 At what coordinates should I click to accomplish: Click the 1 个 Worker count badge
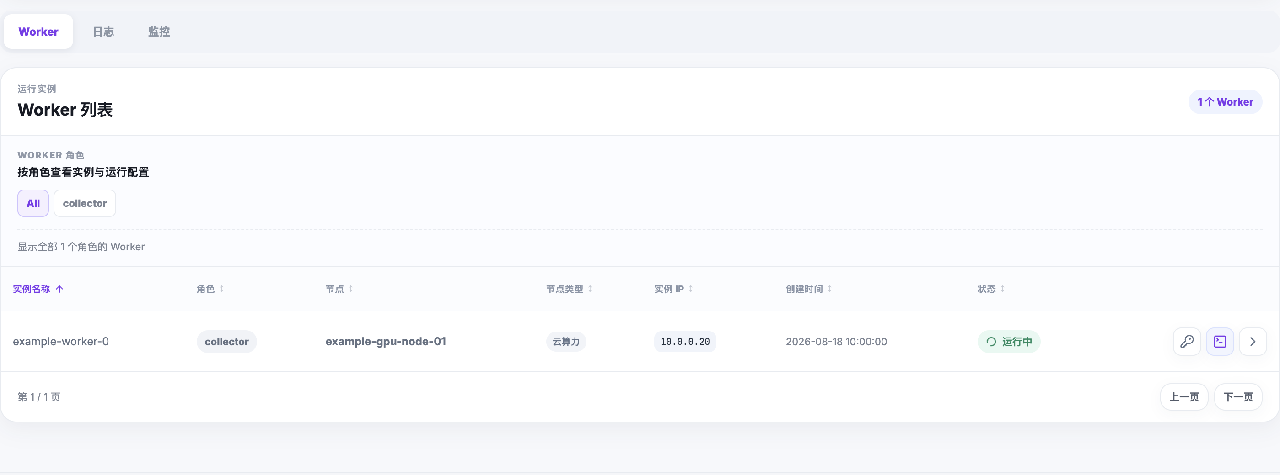1225,102
